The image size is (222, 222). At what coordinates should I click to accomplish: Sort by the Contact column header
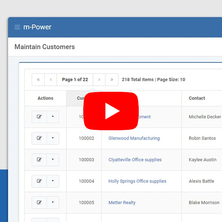click(x=197, y=98)
